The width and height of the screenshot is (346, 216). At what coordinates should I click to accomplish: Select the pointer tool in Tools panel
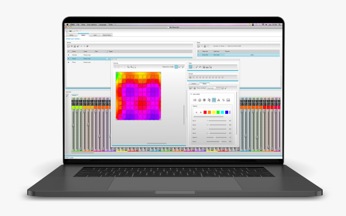pyautogui.click(x=190, y=67)
